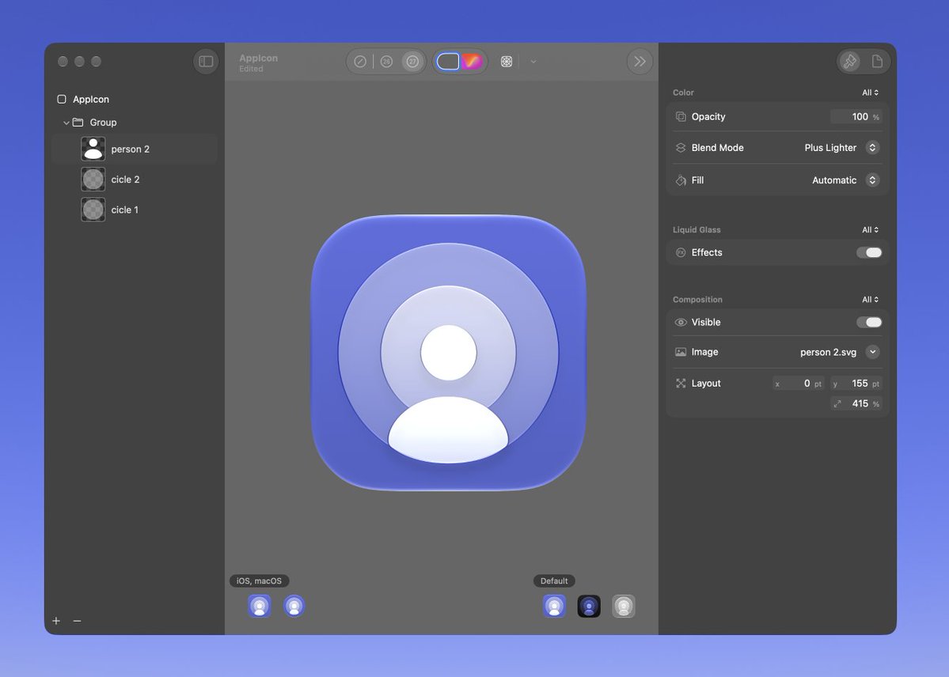This screenshot has width=949, height=677.
Task: Click the Effects FX icon
Action: pos(681,253)
